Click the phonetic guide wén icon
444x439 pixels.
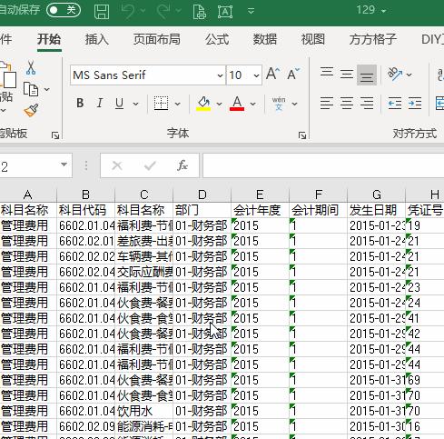279,104
